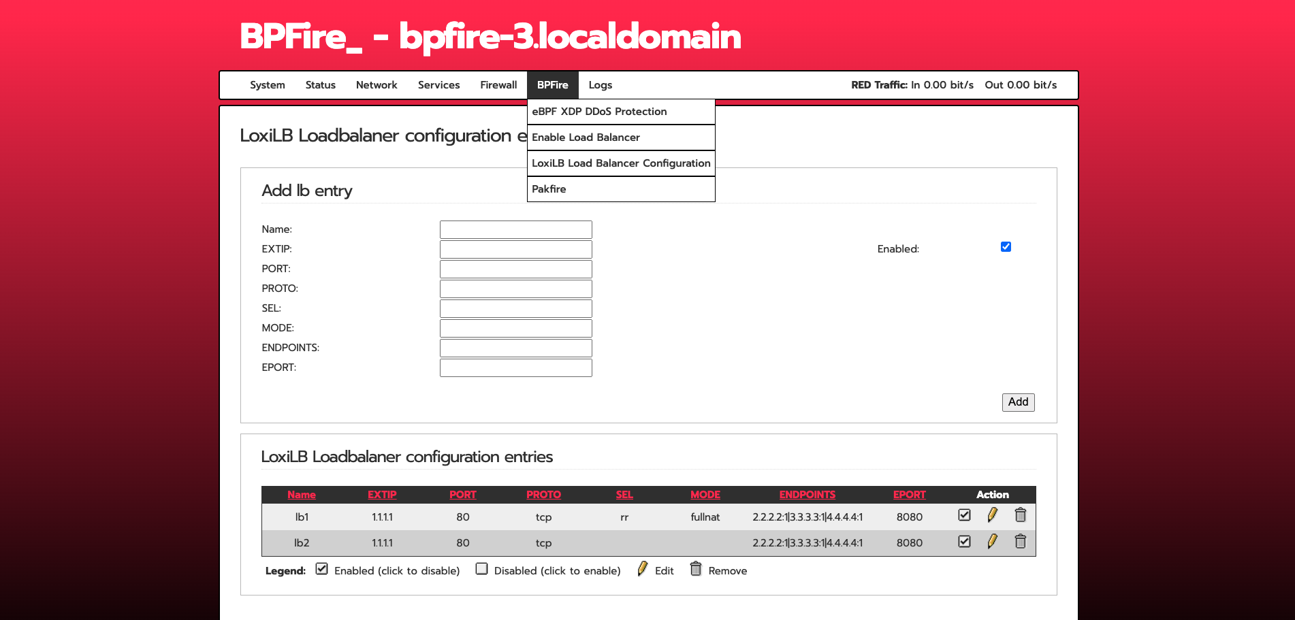Screen dimensions: 1295x620
Task: Open the Firewall dropdown menu
Action: (498, 85)
